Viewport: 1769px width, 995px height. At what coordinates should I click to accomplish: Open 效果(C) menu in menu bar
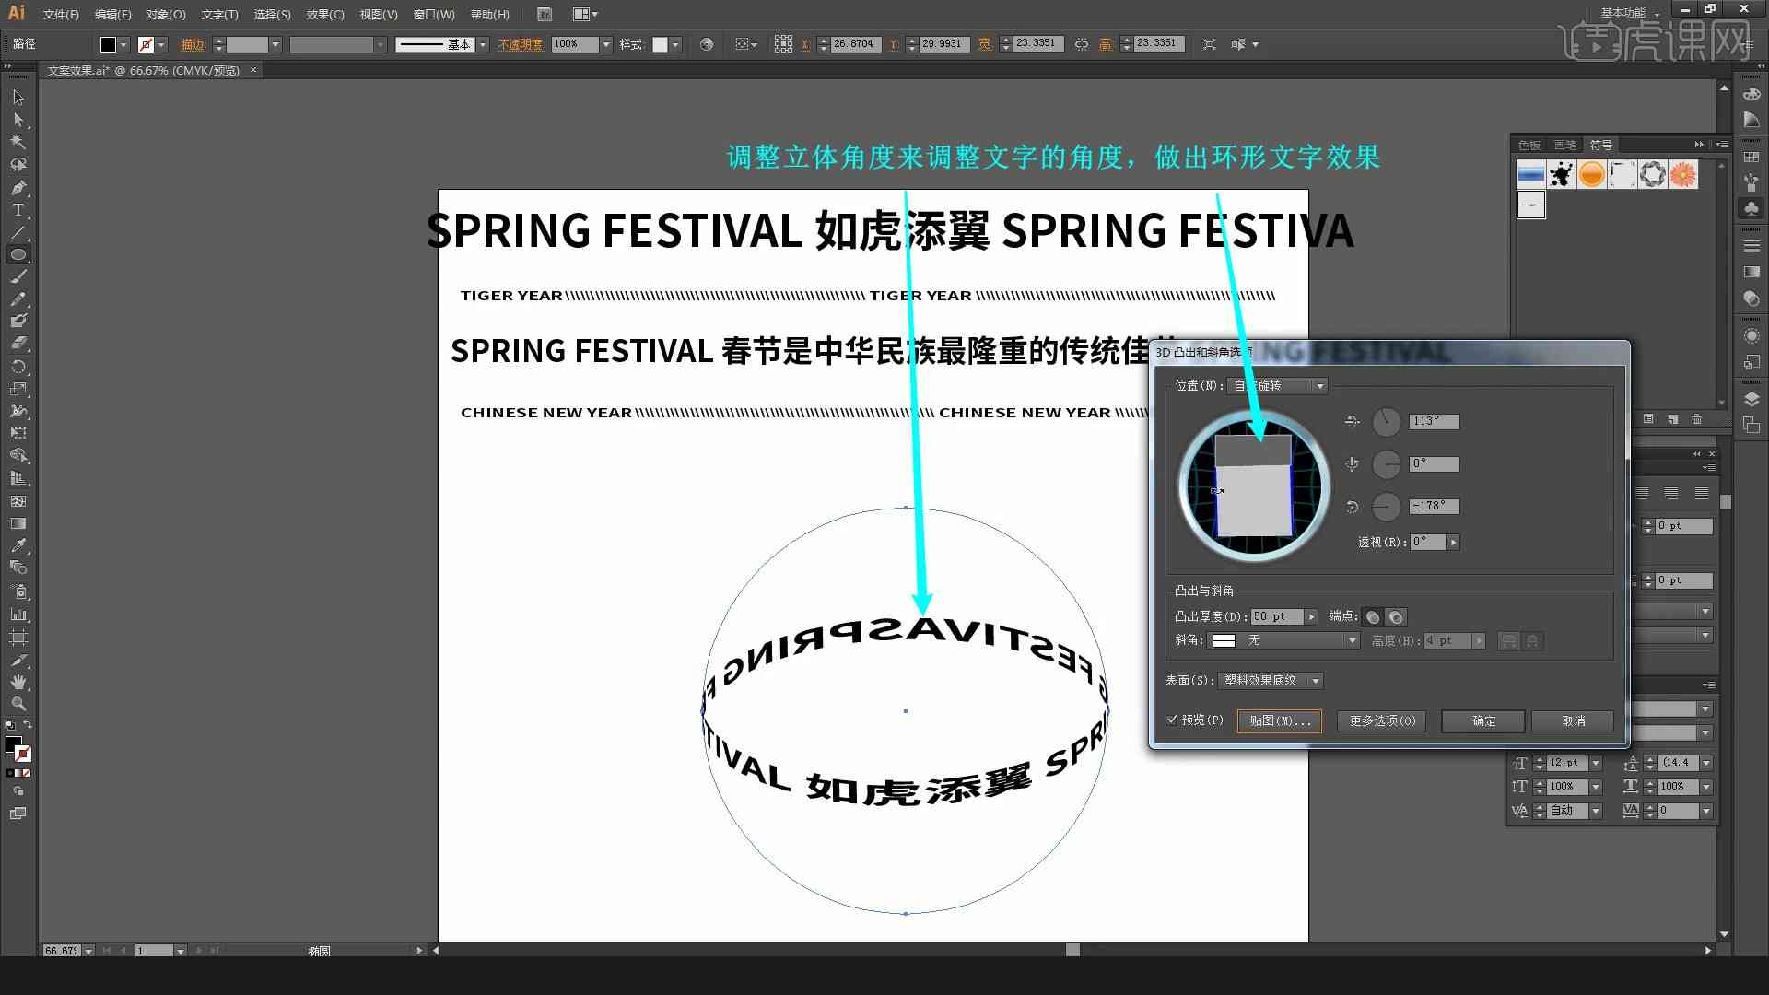pos(323,14)
